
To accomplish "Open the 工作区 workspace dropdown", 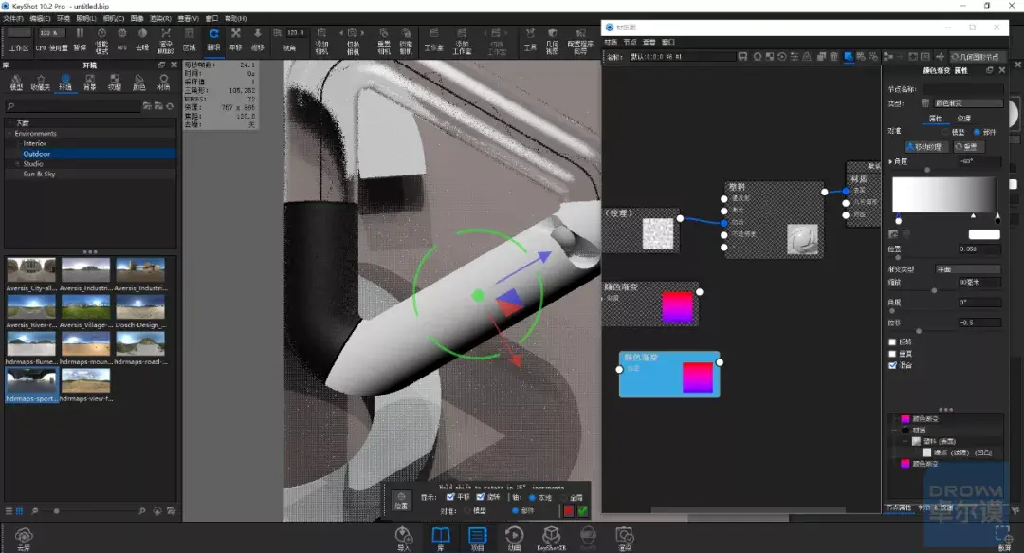I will coord(20,32).
